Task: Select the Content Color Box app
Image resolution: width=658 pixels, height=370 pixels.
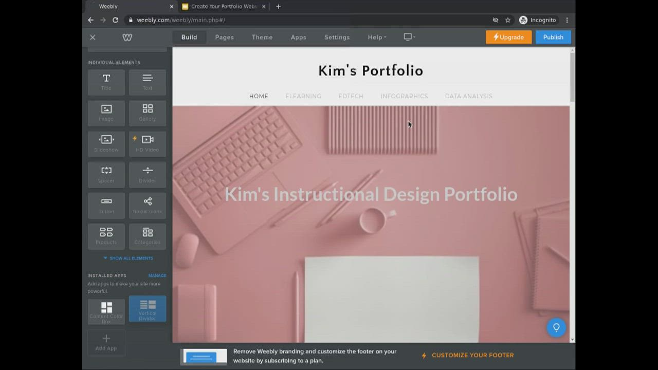Action: [x=106, y=311]
